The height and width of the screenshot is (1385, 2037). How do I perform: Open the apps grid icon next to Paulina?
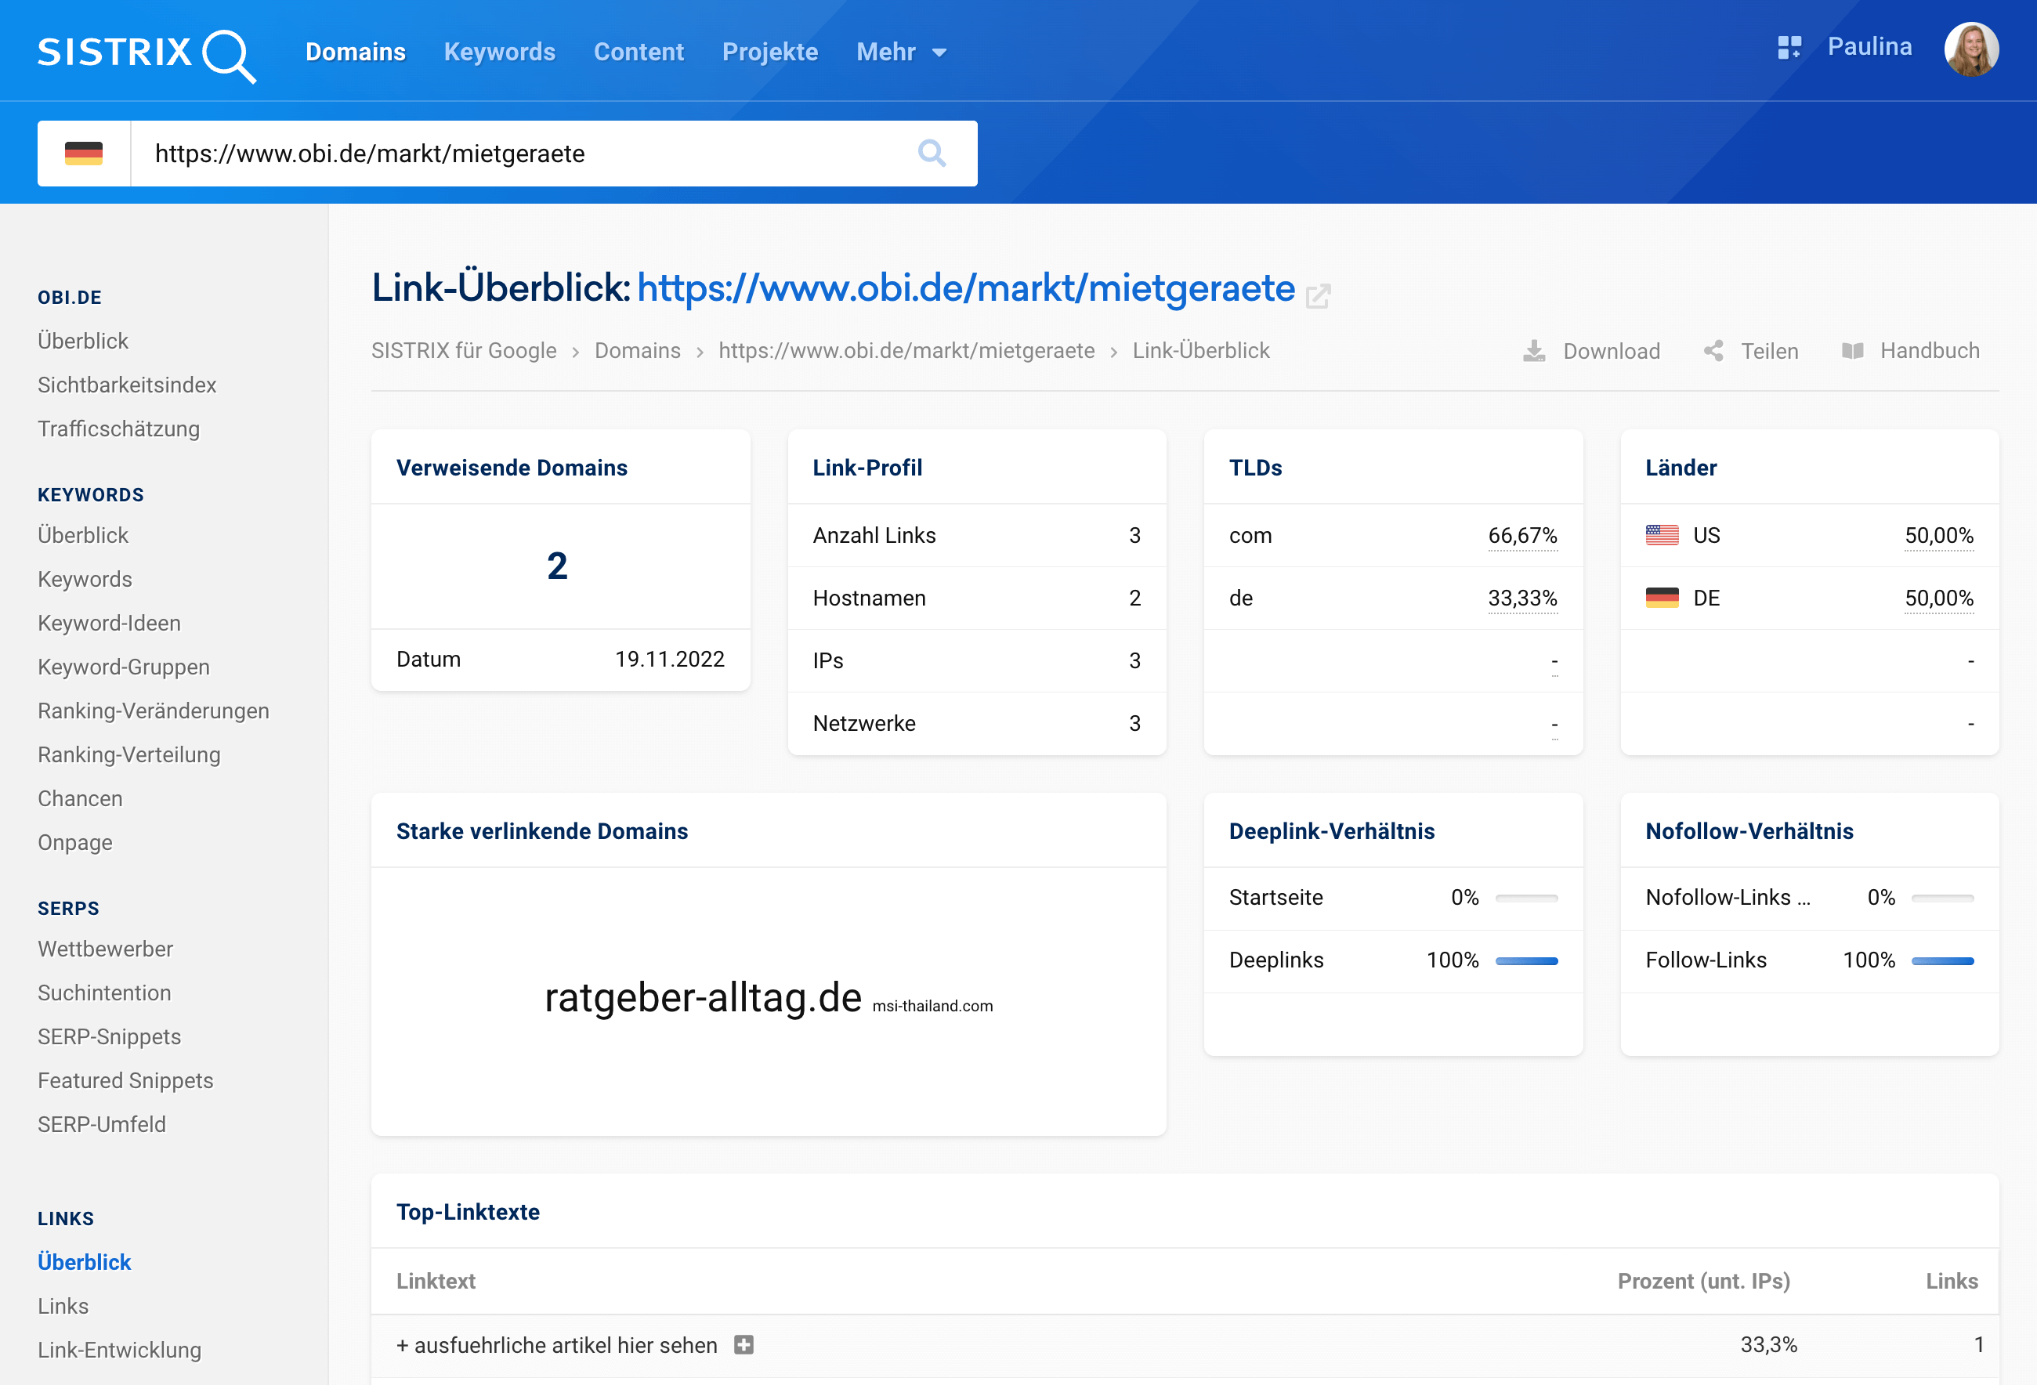point(1789,47)
